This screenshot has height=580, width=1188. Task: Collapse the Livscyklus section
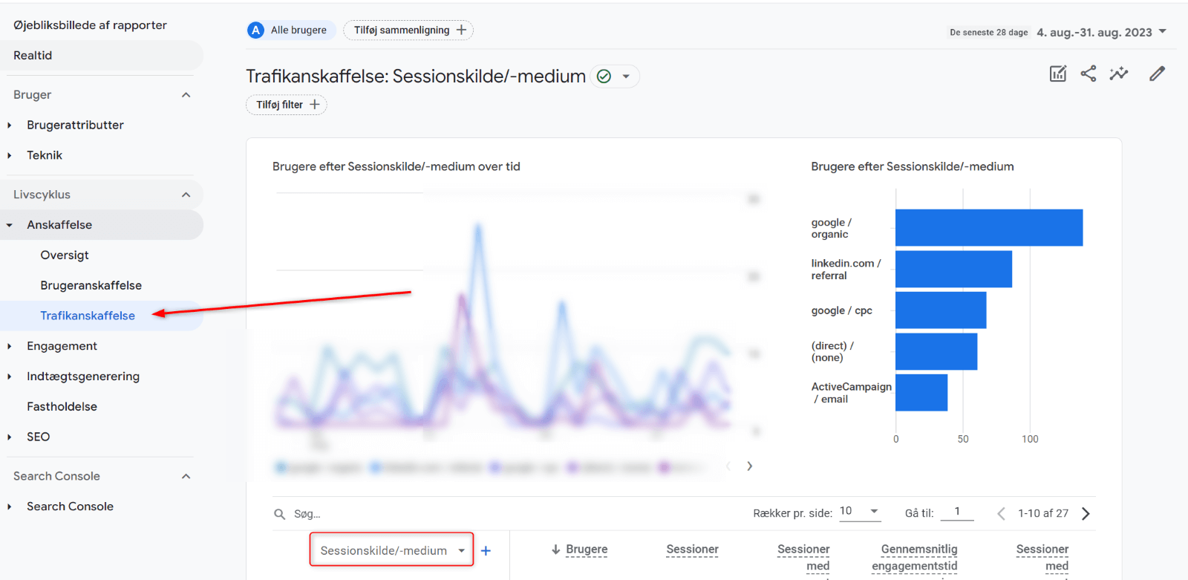pos(186,195)
